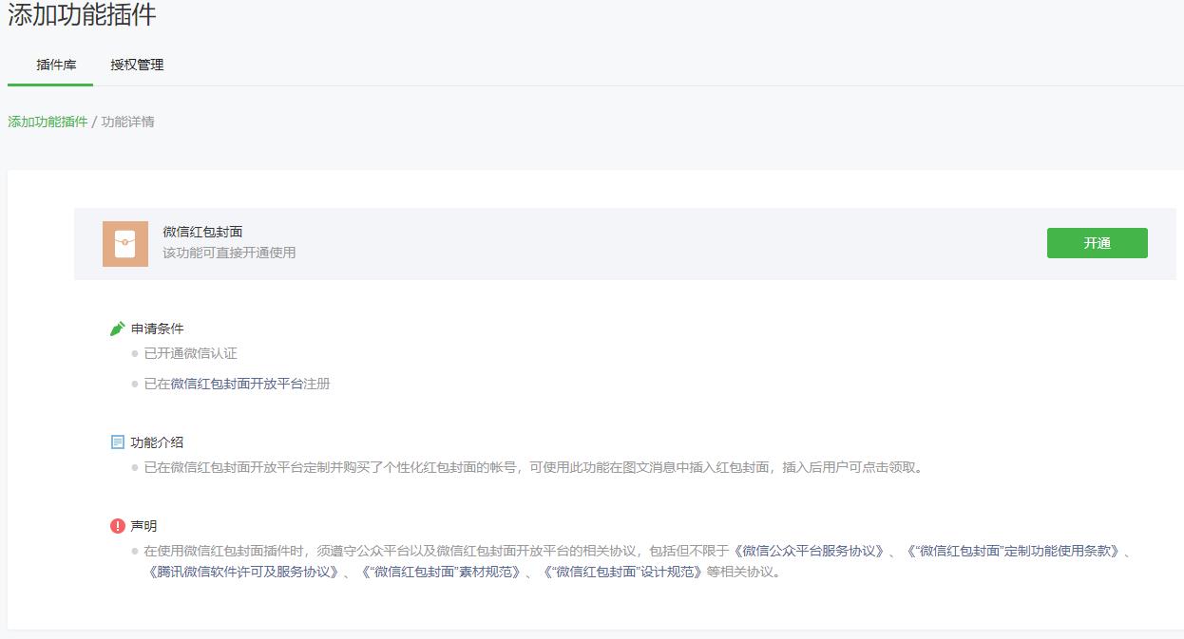
Task: Click the blue document icon beside 功能介绍
Action: pos(117,440)
